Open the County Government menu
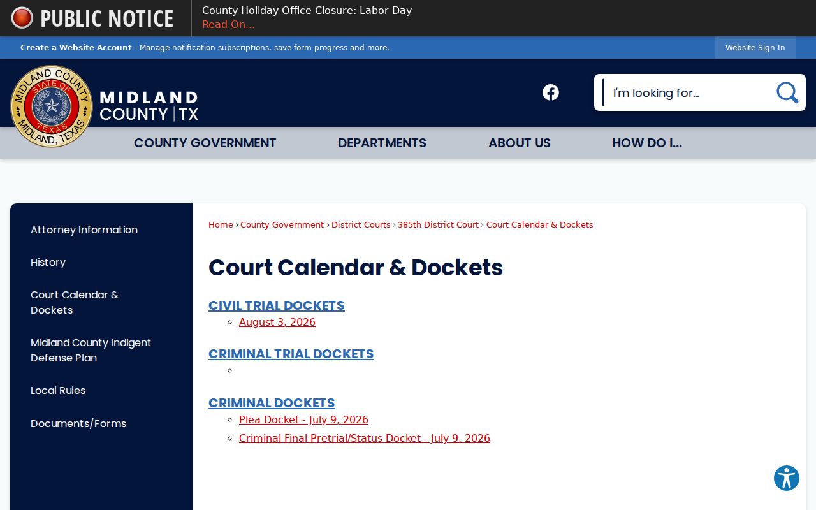The height and width of the screenshot is (510, 816). coord(205,143)
